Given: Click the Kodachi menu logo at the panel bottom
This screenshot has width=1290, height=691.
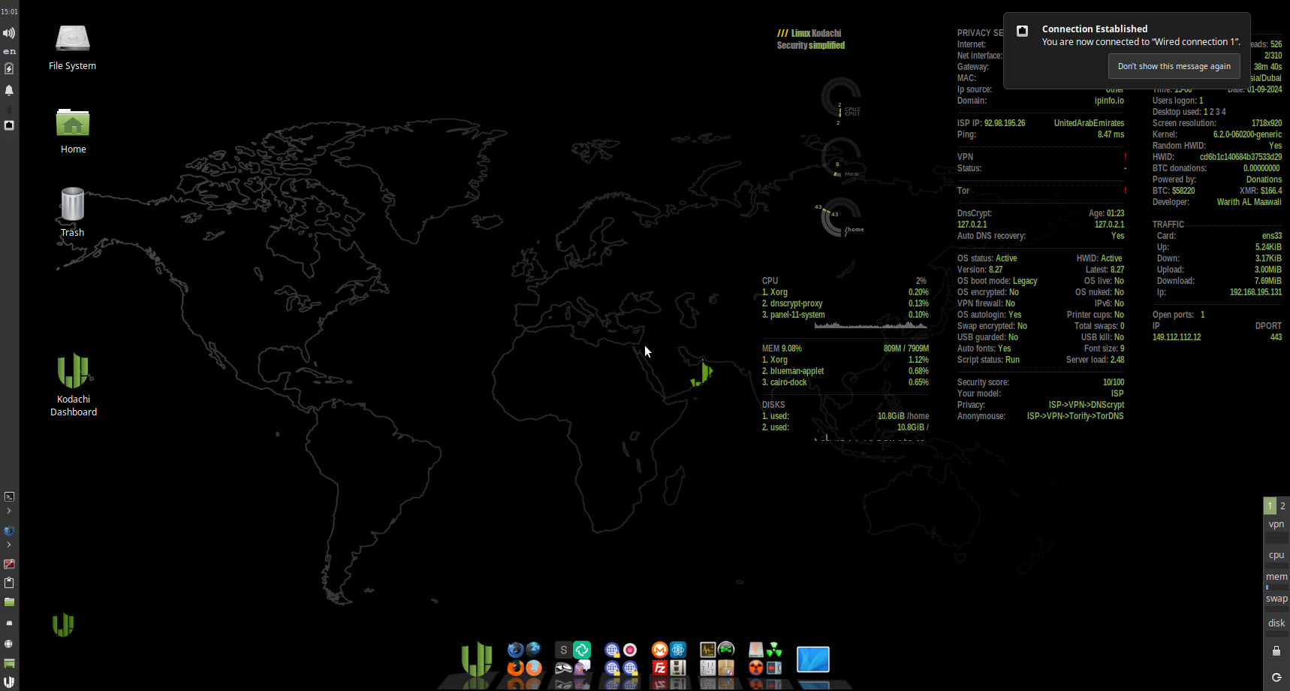Looking at the screenshot, I should click(x=9, y=682).
